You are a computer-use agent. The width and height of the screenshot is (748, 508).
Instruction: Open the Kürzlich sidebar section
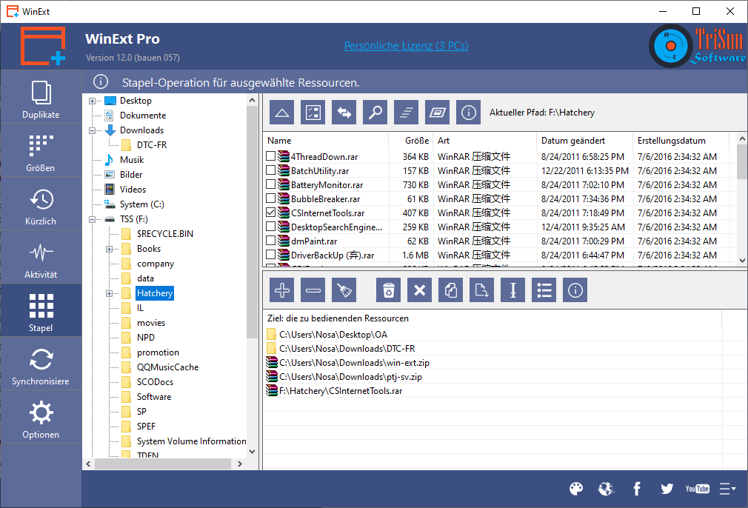click(41, 204)
